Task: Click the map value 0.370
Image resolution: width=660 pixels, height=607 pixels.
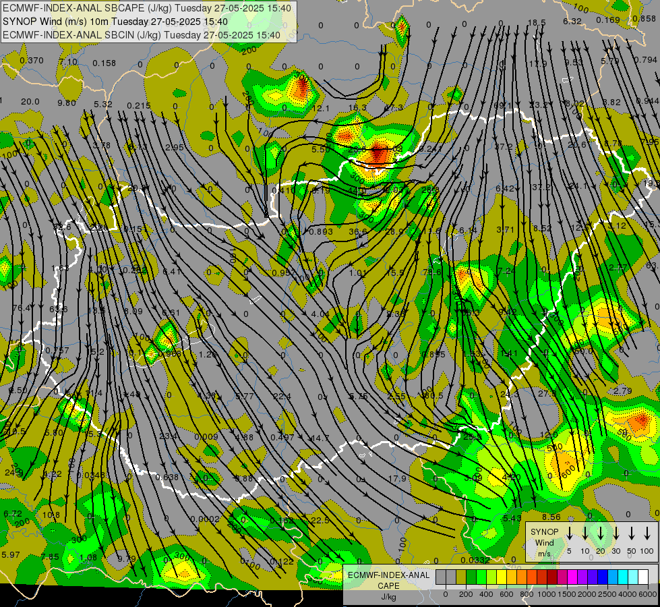Action: pyautogui.click(x=32, y=61)
